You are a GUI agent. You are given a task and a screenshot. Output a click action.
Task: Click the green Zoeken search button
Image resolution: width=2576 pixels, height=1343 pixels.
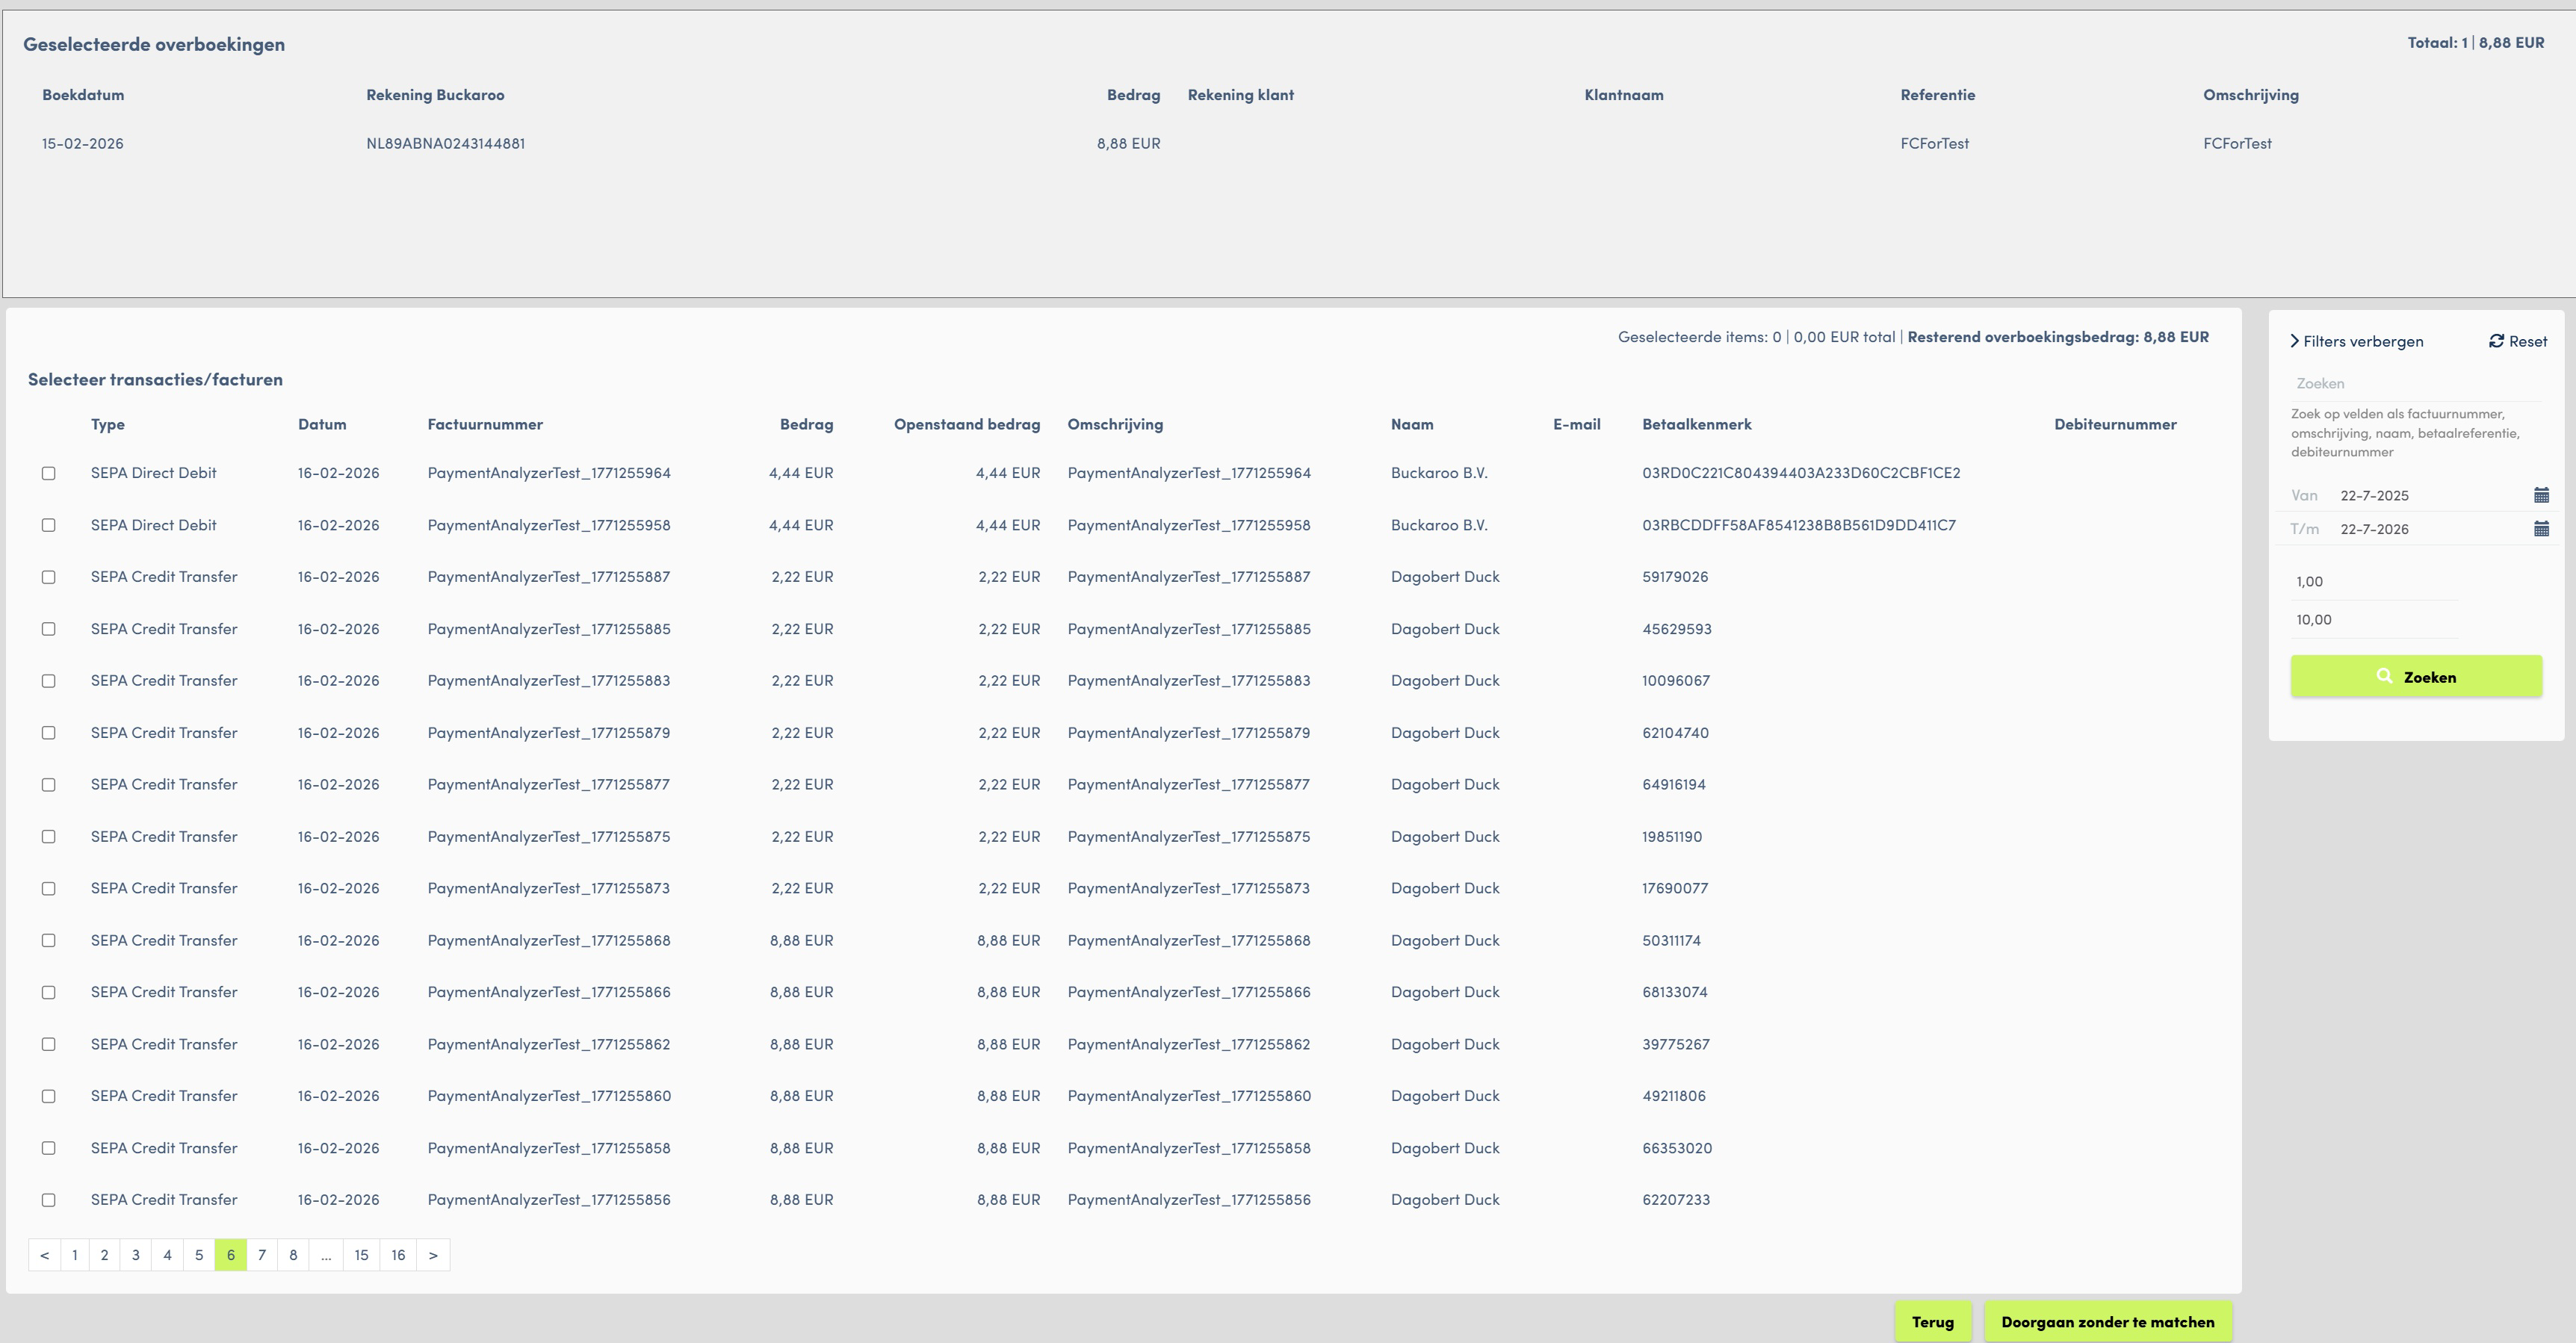click(x=2416, y=676)
